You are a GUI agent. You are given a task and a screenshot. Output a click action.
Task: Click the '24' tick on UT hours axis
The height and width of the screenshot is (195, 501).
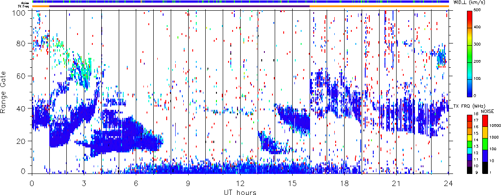click(x=449, y=183)
